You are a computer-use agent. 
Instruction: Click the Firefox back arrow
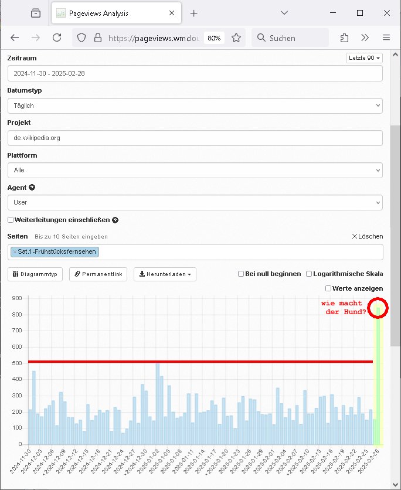pos(15,38)
